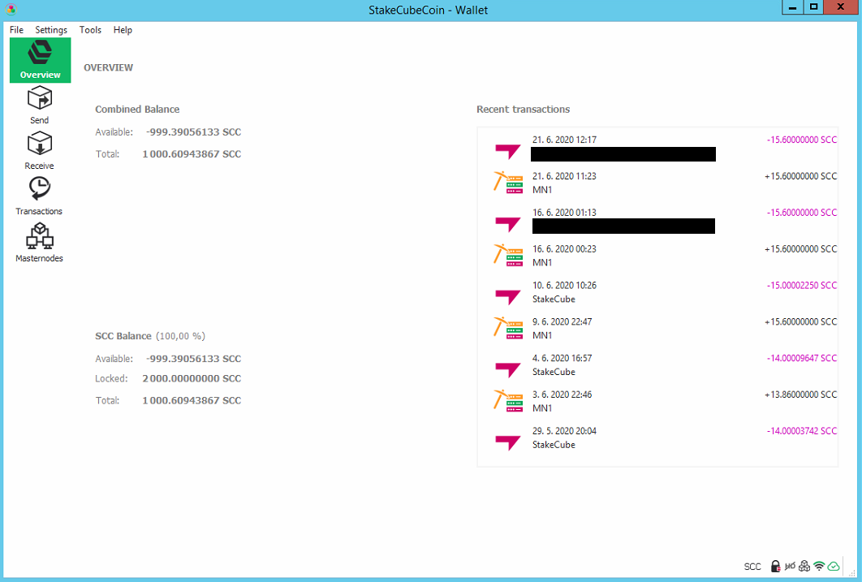862x582 pixels.
Task: Select the -15.60000000 SCC amount dated 21. 6. 2020 12:17
Action: 801,140
